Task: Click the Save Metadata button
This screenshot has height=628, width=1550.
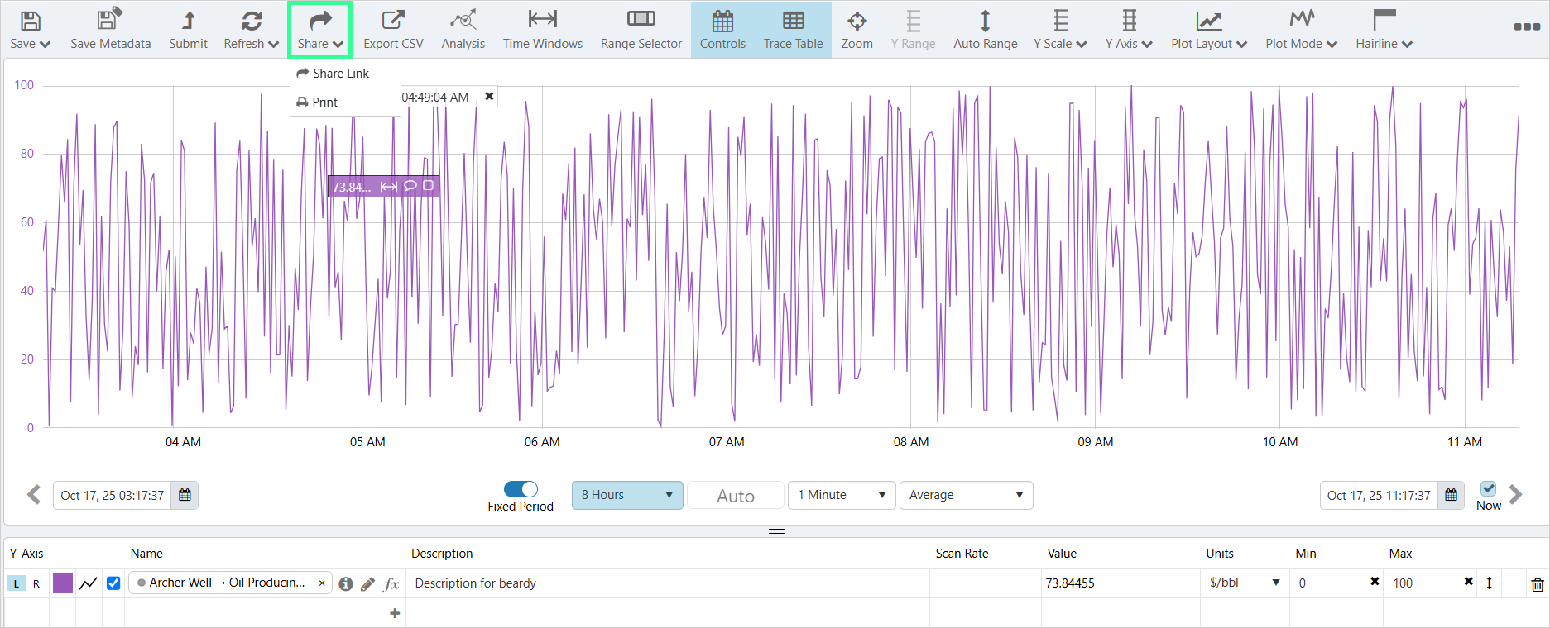Action: pos(110,30)
